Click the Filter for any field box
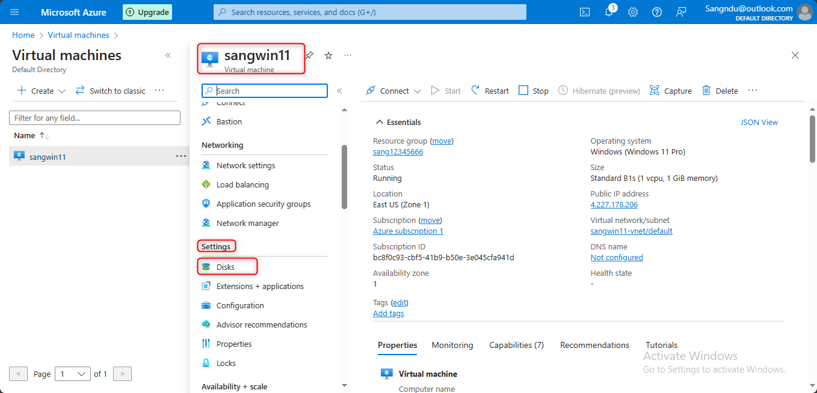This screenshot has width=817, height=393. [95, 118]
